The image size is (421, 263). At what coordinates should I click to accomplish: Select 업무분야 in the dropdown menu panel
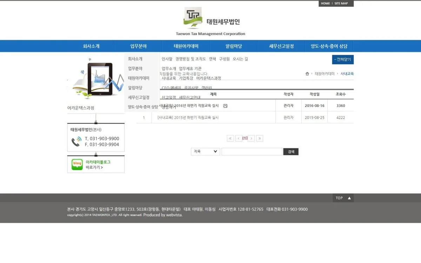pyautogui.click(x=135, y=68)
